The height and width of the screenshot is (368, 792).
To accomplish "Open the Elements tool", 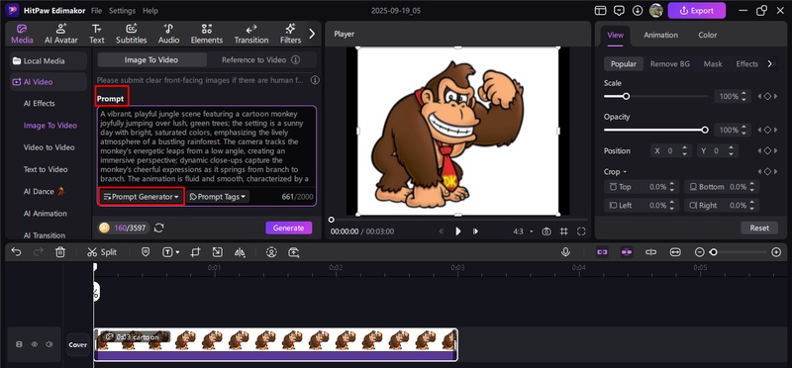I will (x=207, y=34).
